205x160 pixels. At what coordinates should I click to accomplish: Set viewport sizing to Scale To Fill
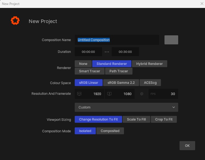136,119
